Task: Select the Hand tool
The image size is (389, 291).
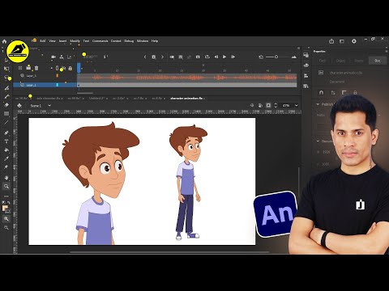Action: pyautogui.click(x=6, y=178)
